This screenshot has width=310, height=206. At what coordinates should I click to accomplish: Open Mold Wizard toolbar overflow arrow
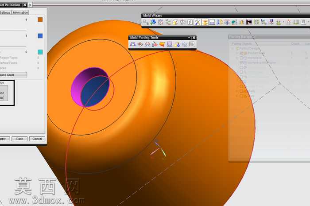[x=309, y=22]
